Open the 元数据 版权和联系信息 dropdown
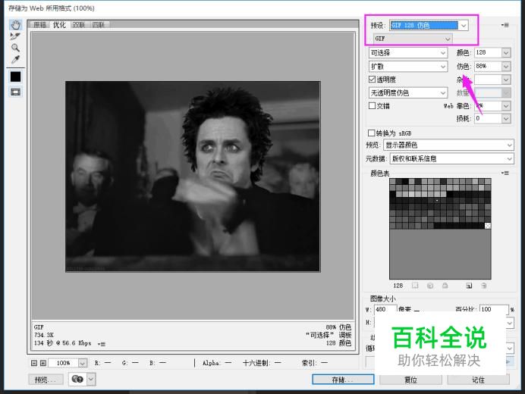The image size is (525, 394). (x=451, y=159)
